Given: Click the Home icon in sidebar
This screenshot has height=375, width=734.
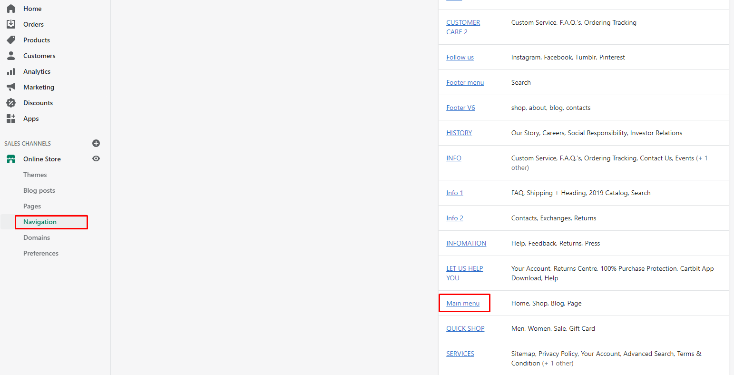Looking at the screenshot, I should [11, 9].
